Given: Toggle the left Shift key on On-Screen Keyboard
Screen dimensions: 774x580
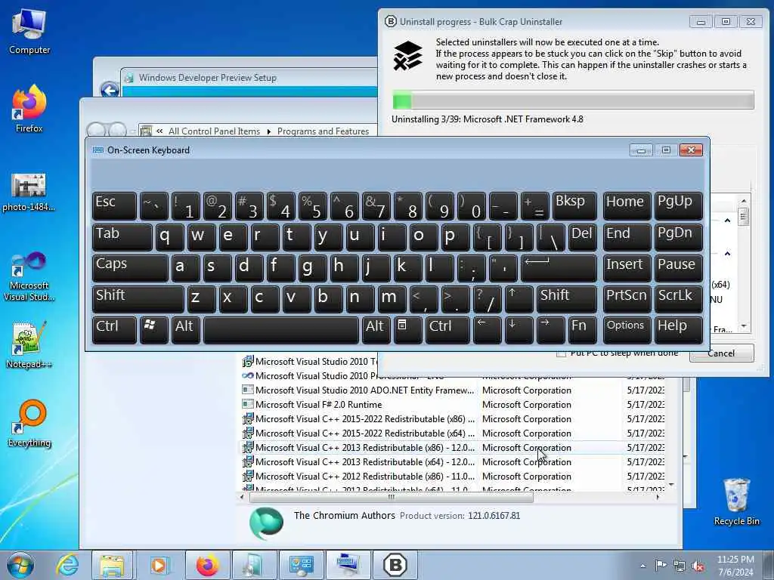Looking at the screenshot, I should click(138, 299).
